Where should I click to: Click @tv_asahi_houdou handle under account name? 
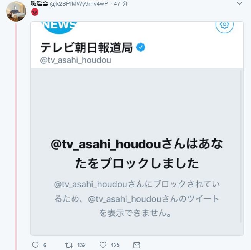point(76,60)
